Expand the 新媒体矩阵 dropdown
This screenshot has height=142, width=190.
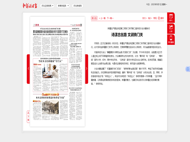tap(63, 6)
